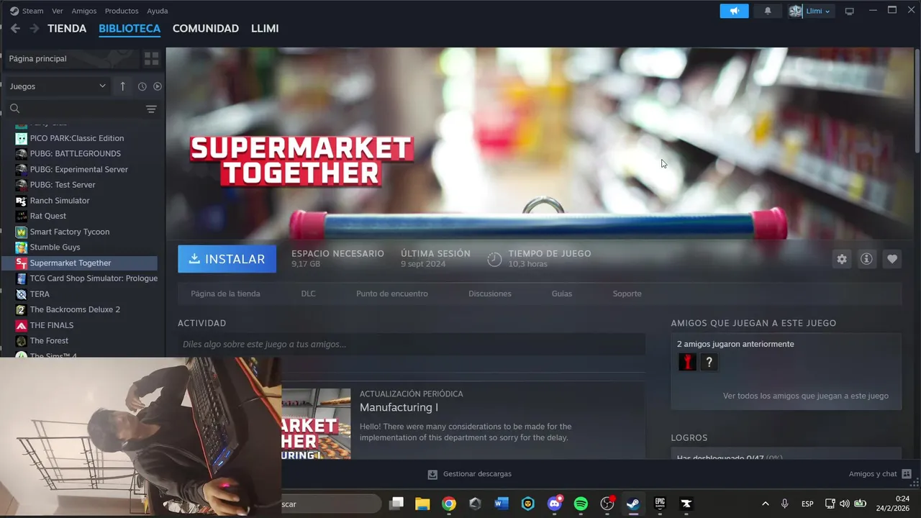The width and height of the screenshot is (921, 518).
Task: Select PUBG: Experimental Server entry
Action: 80,169
